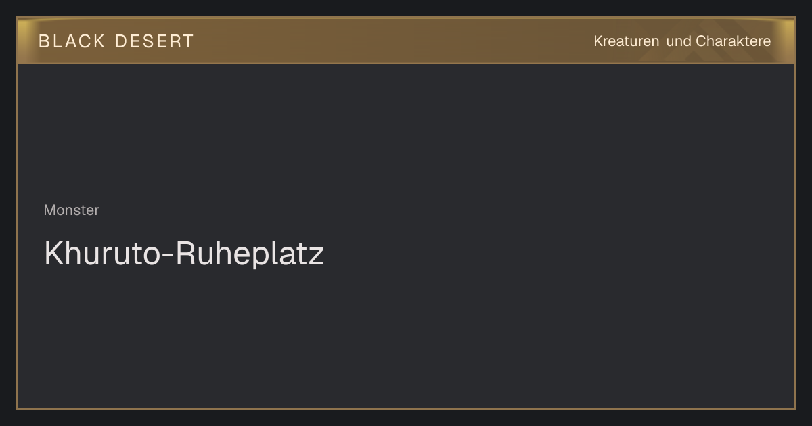Click the gold header banner center
The width and height of the screenshot is (812, 426).
[406, 41]
